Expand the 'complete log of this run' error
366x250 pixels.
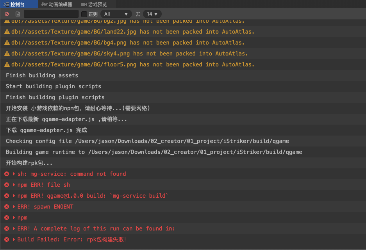[x=14, y=229]
